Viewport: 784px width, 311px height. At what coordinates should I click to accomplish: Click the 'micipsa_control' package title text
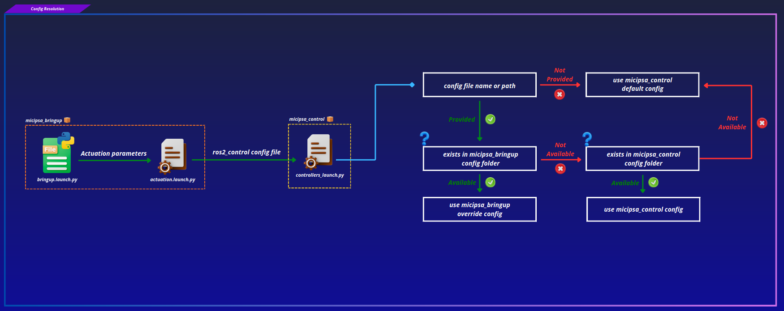[307, 119]
